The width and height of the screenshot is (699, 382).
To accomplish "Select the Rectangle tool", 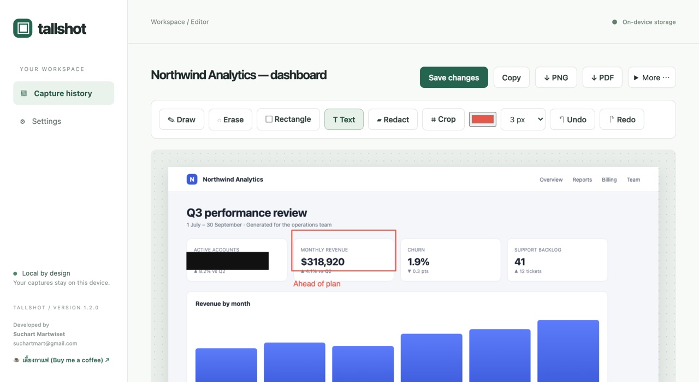I will click(288, 119).
